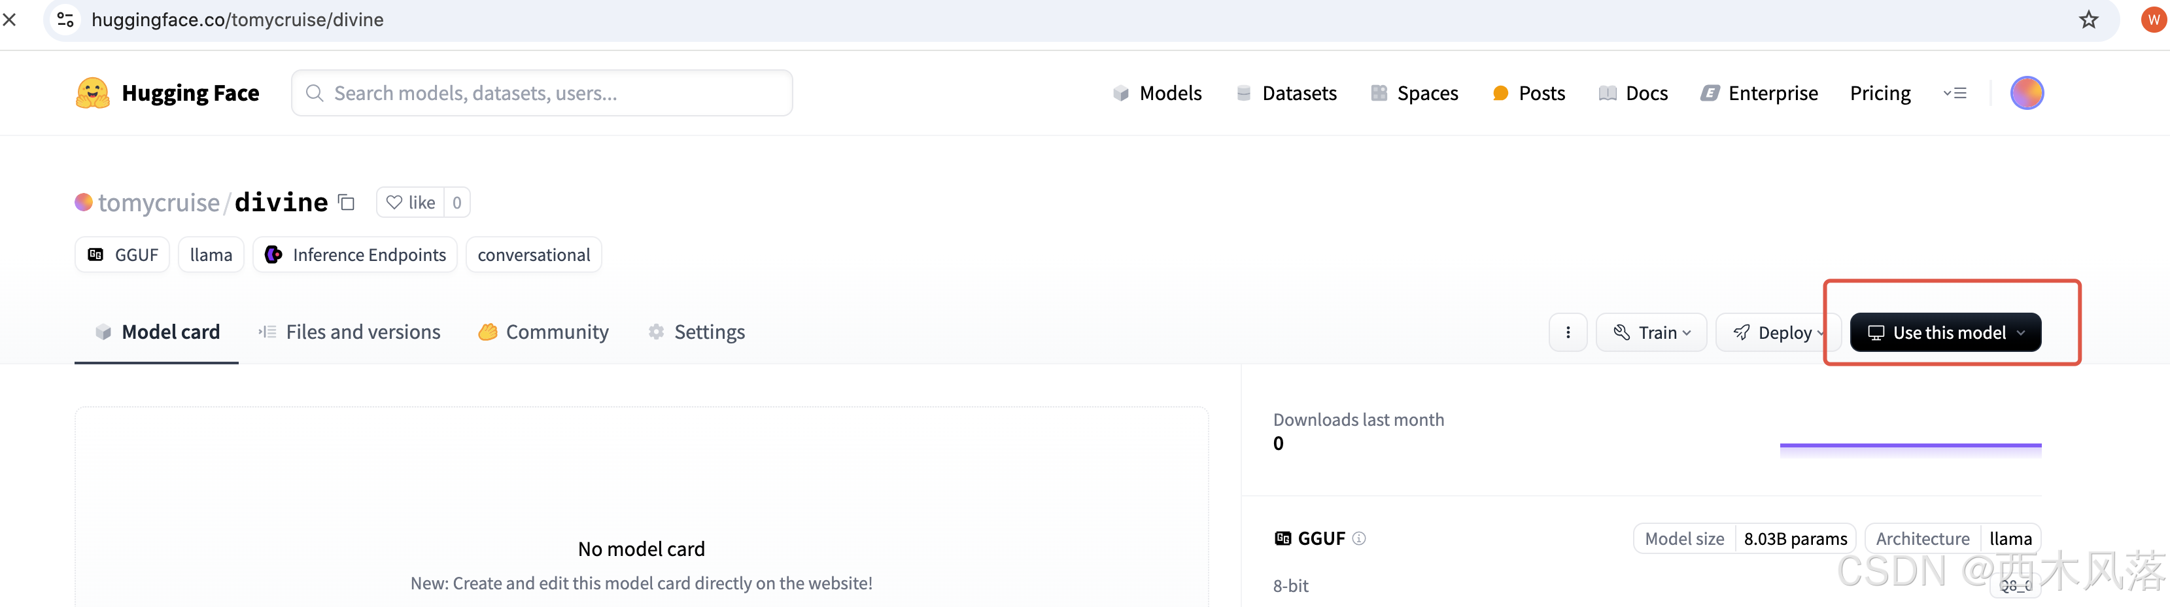Viewport: 2170px width, 607px height.
Task: Open Posts in the navigation
Action: pyautogui.click(x=1528, y=93)
